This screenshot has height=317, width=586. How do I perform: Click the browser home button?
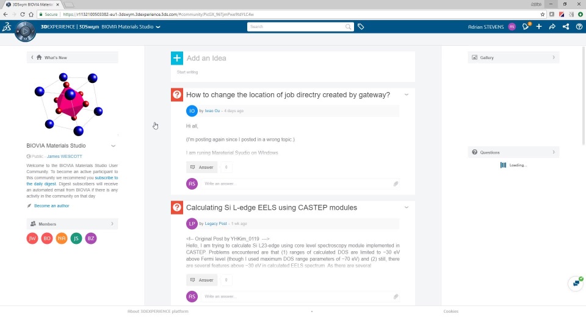click(31, 14)
